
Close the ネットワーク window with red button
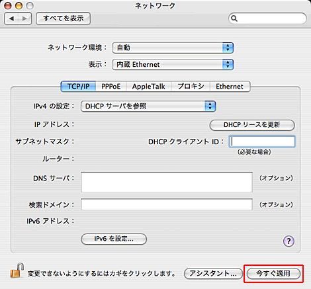pyautogui.click(x=8, y=6)
